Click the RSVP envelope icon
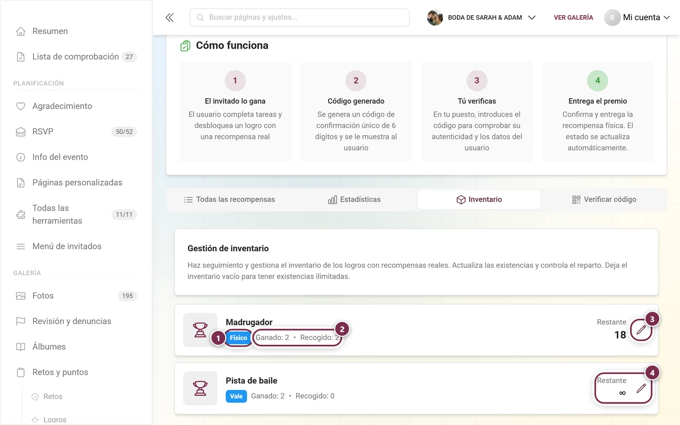This screenshot has height=425, width=680. [21, 132]
